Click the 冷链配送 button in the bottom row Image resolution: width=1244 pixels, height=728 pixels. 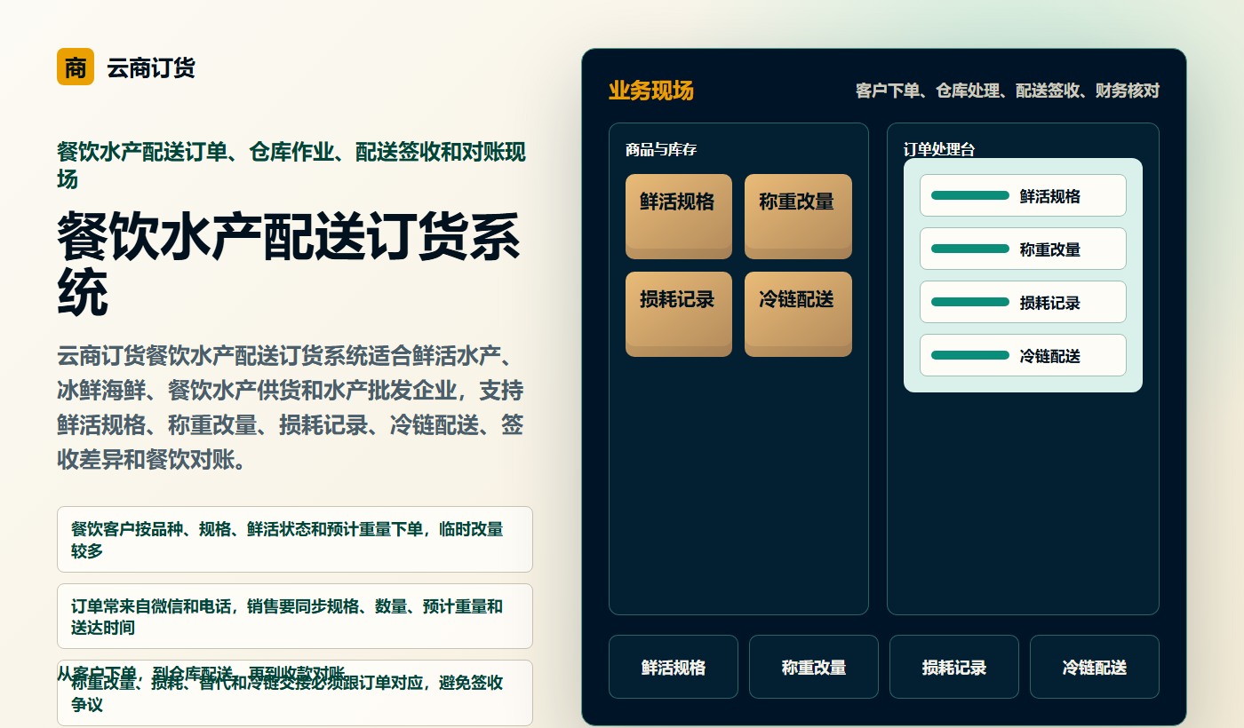point(1095,667)
